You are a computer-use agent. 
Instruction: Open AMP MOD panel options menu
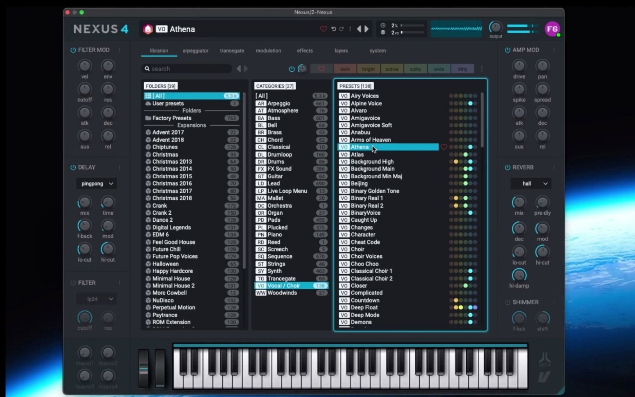point(554,50)
